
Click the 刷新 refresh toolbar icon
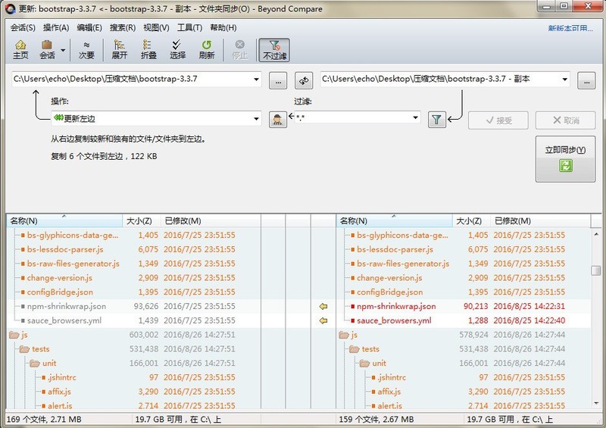[x=207, y=49]
